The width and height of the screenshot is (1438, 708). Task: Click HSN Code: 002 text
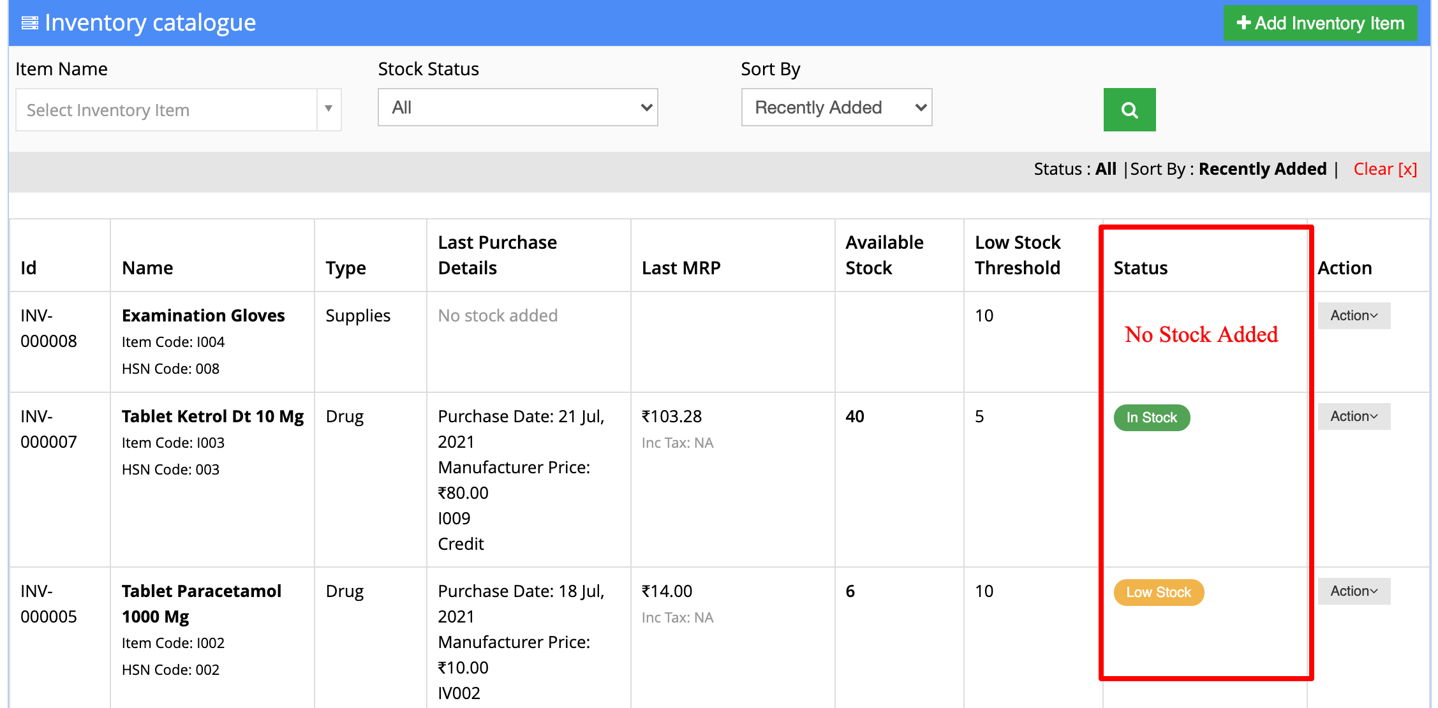pos(170,670)
